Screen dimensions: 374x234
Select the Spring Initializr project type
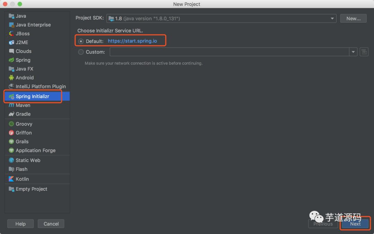pos(33,96)
